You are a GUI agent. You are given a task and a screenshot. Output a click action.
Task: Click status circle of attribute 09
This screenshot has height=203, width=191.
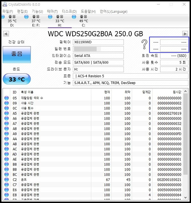[6, 103]
